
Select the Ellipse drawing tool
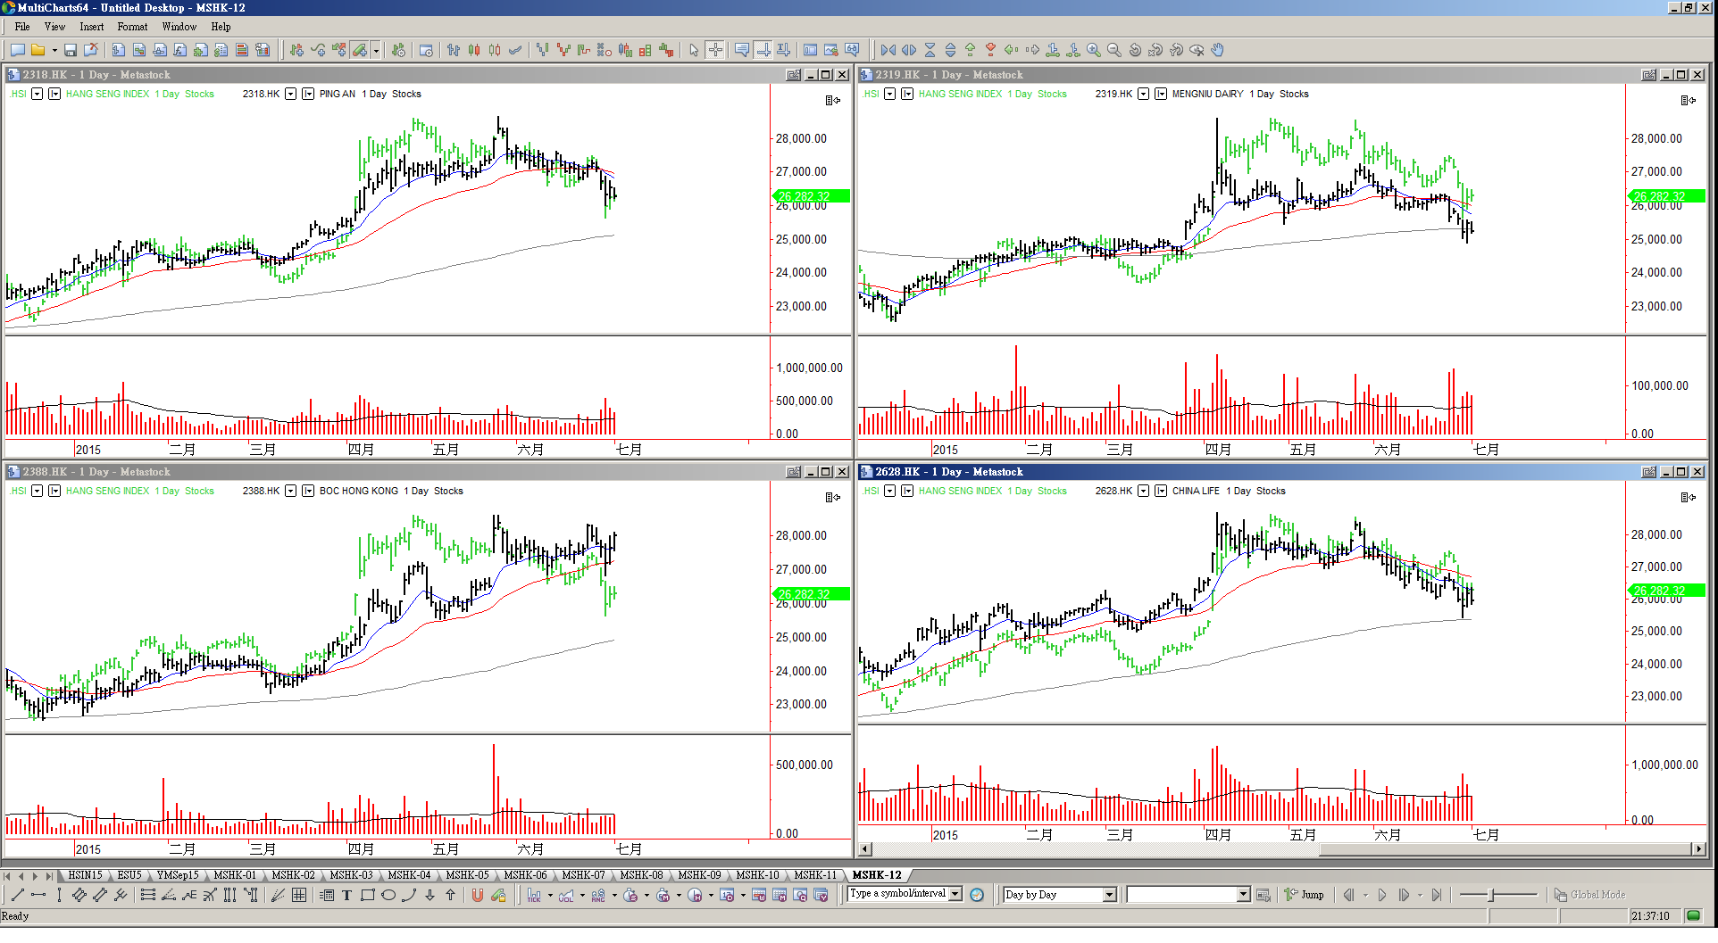pyautogui.click(x=388, y=895)
